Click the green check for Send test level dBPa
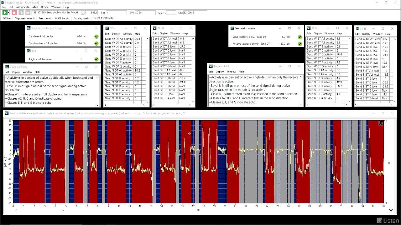This screenshot has height=225, width=401. point(300,37)
